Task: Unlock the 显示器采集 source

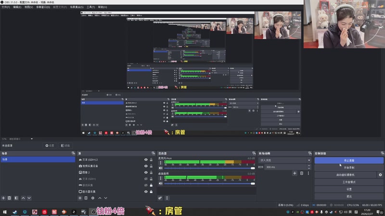Action: (x=151, y=192)
